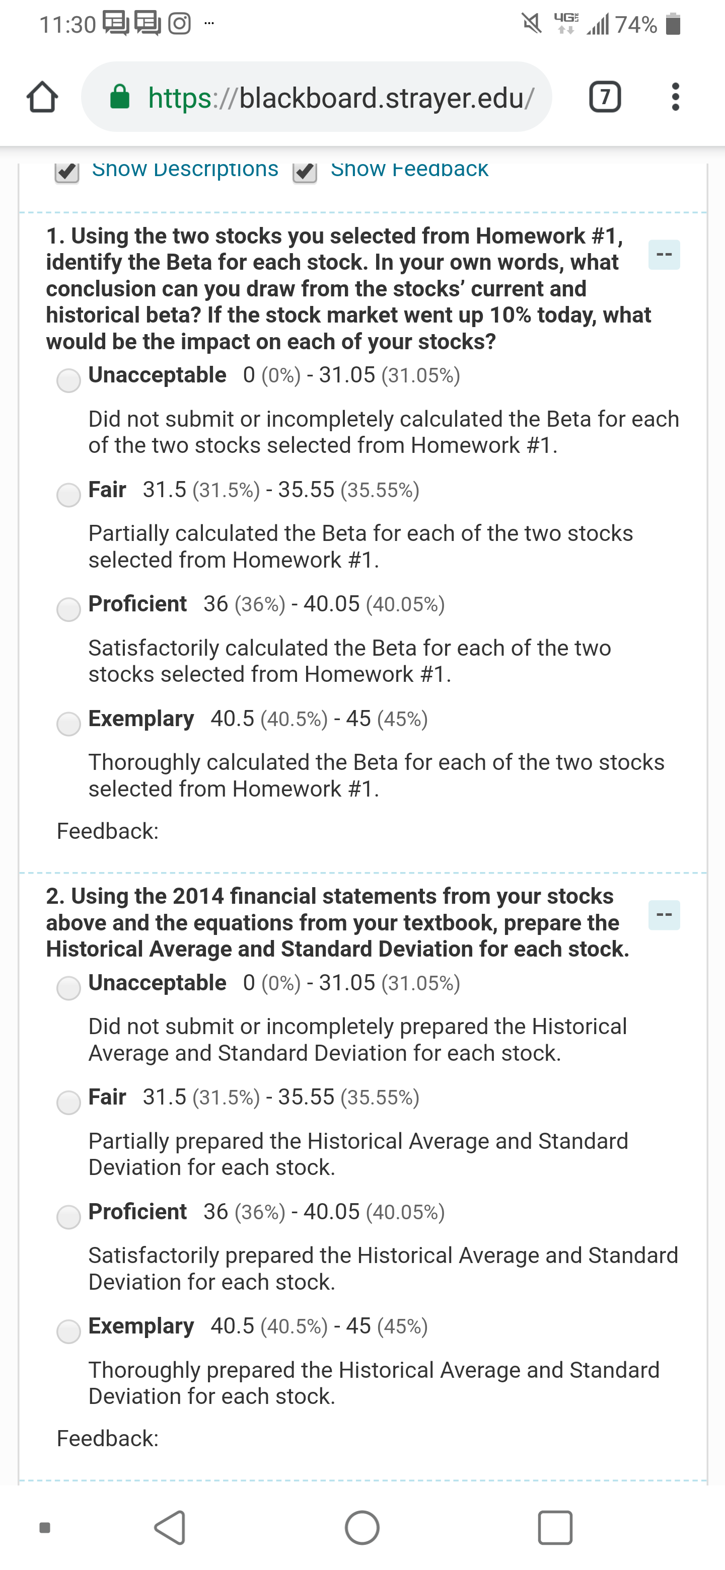725x1570 pixels.
Task: Tap the Android home circle button
Action: pos(362,1527)
